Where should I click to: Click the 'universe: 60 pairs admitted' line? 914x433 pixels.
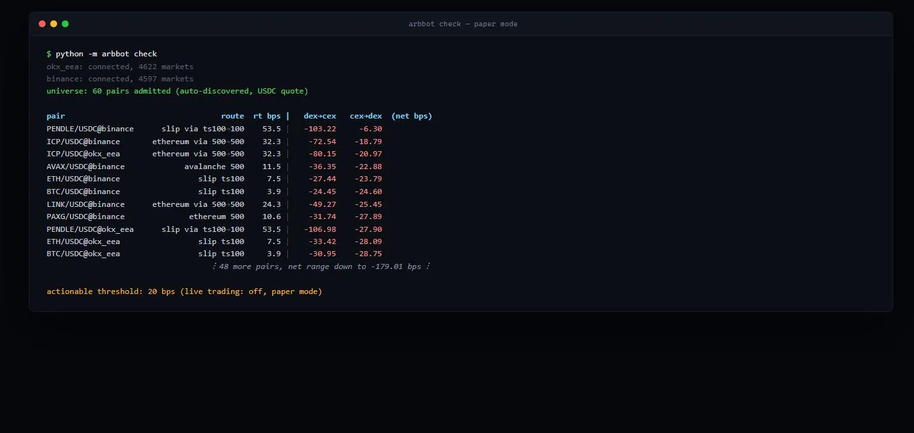coord(178,91)
